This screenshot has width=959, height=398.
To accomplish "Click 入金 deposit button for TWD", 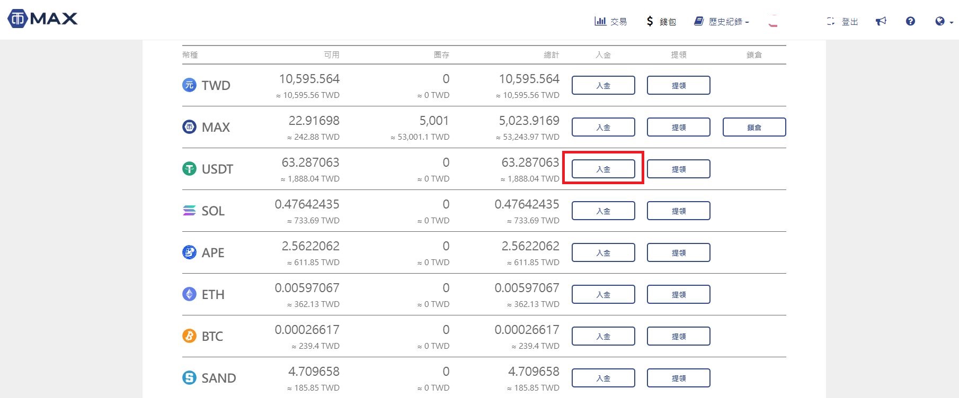I will point(603,85).
